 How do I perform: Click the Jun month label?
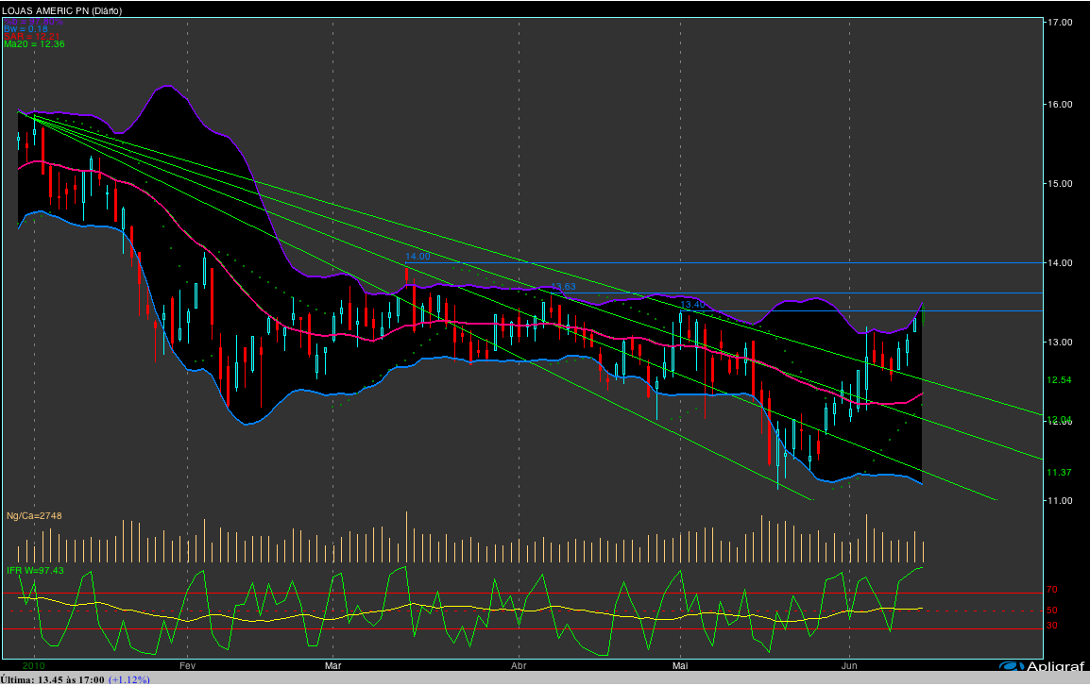[849, 665]
